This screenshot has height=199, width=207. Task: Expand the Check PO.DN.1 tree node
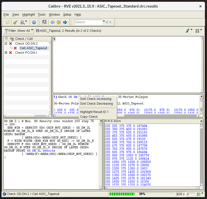6,53
